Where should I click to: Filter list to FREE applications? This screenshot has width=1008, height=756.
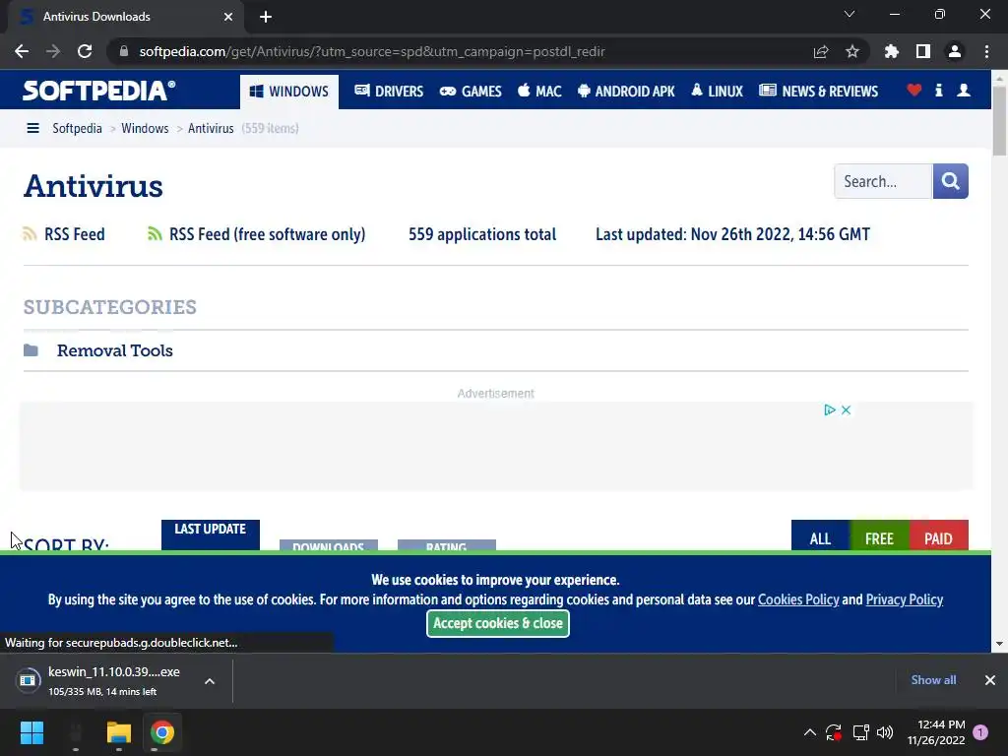pos(879,535)
